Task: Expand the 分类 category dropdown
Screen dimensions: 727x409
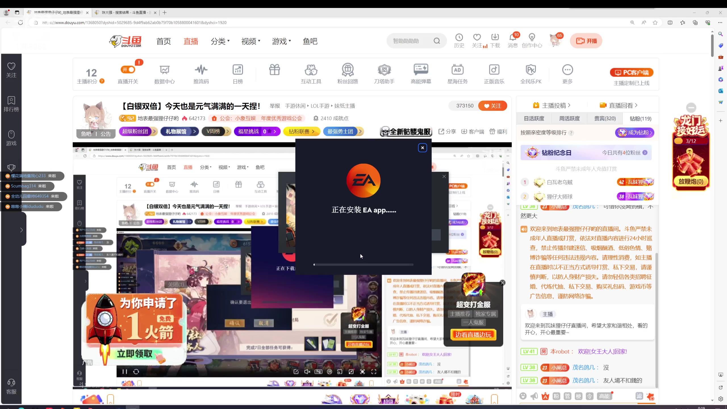Action: click(220, 41)
